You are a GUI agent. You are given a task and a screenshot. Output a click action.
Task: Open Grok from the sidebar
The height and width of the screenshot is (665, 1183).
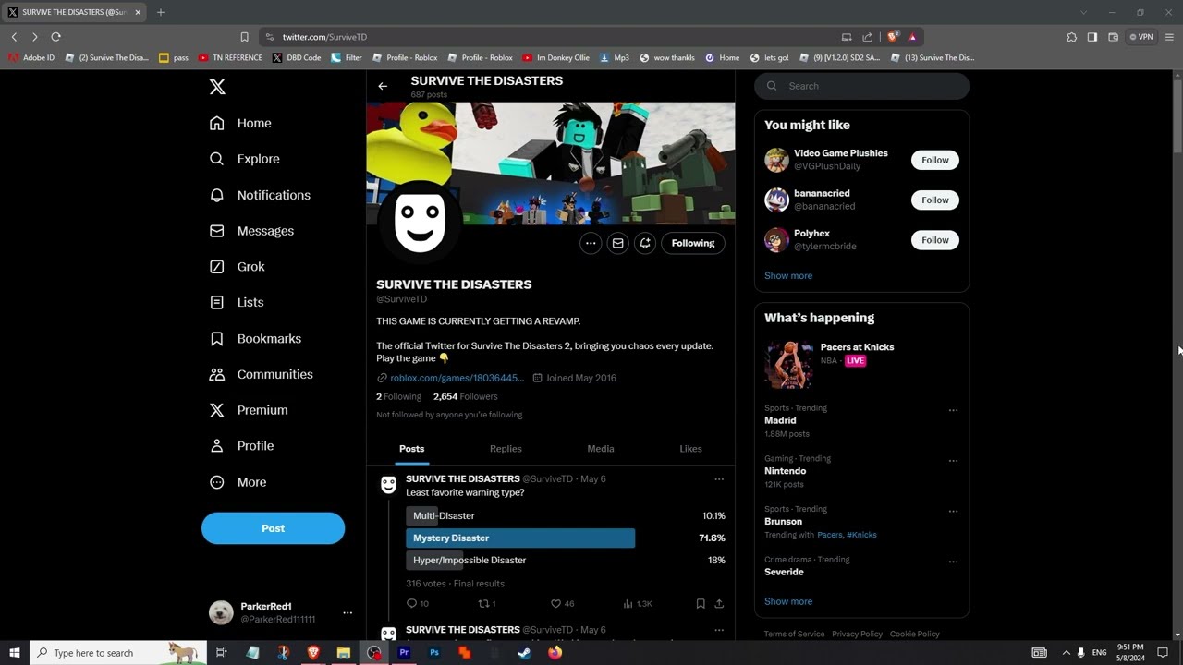coord(237,267)
